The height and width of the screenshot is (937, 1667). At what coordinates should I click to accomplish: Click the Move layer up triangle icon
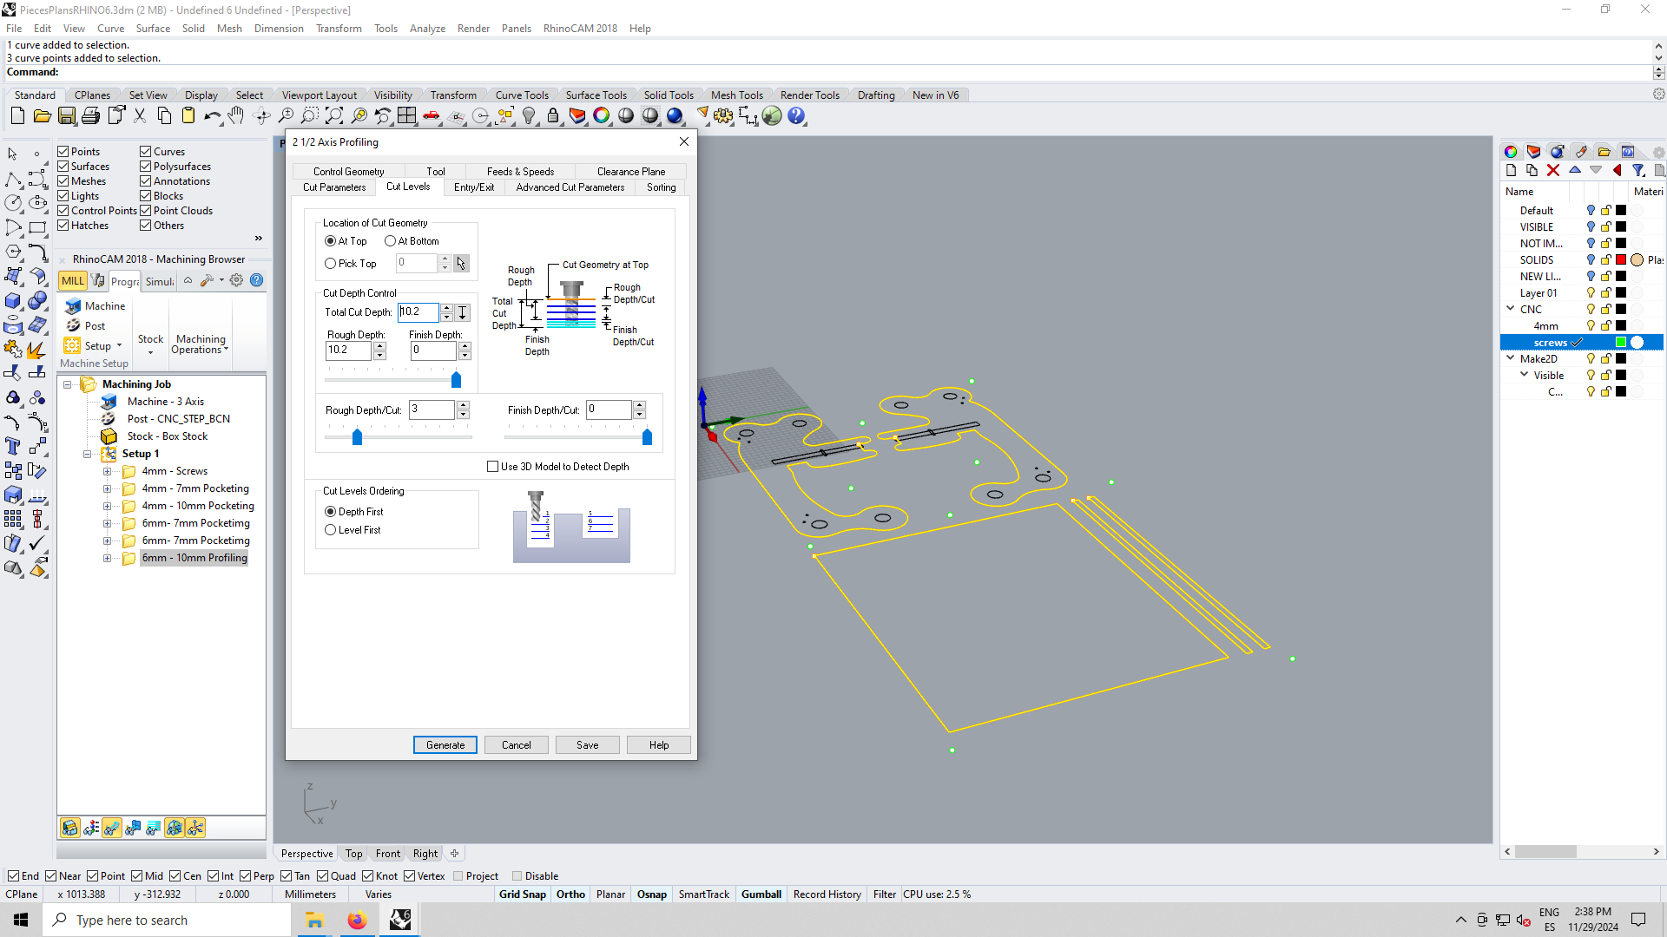pyautogui.click(x=1575, y=171)
